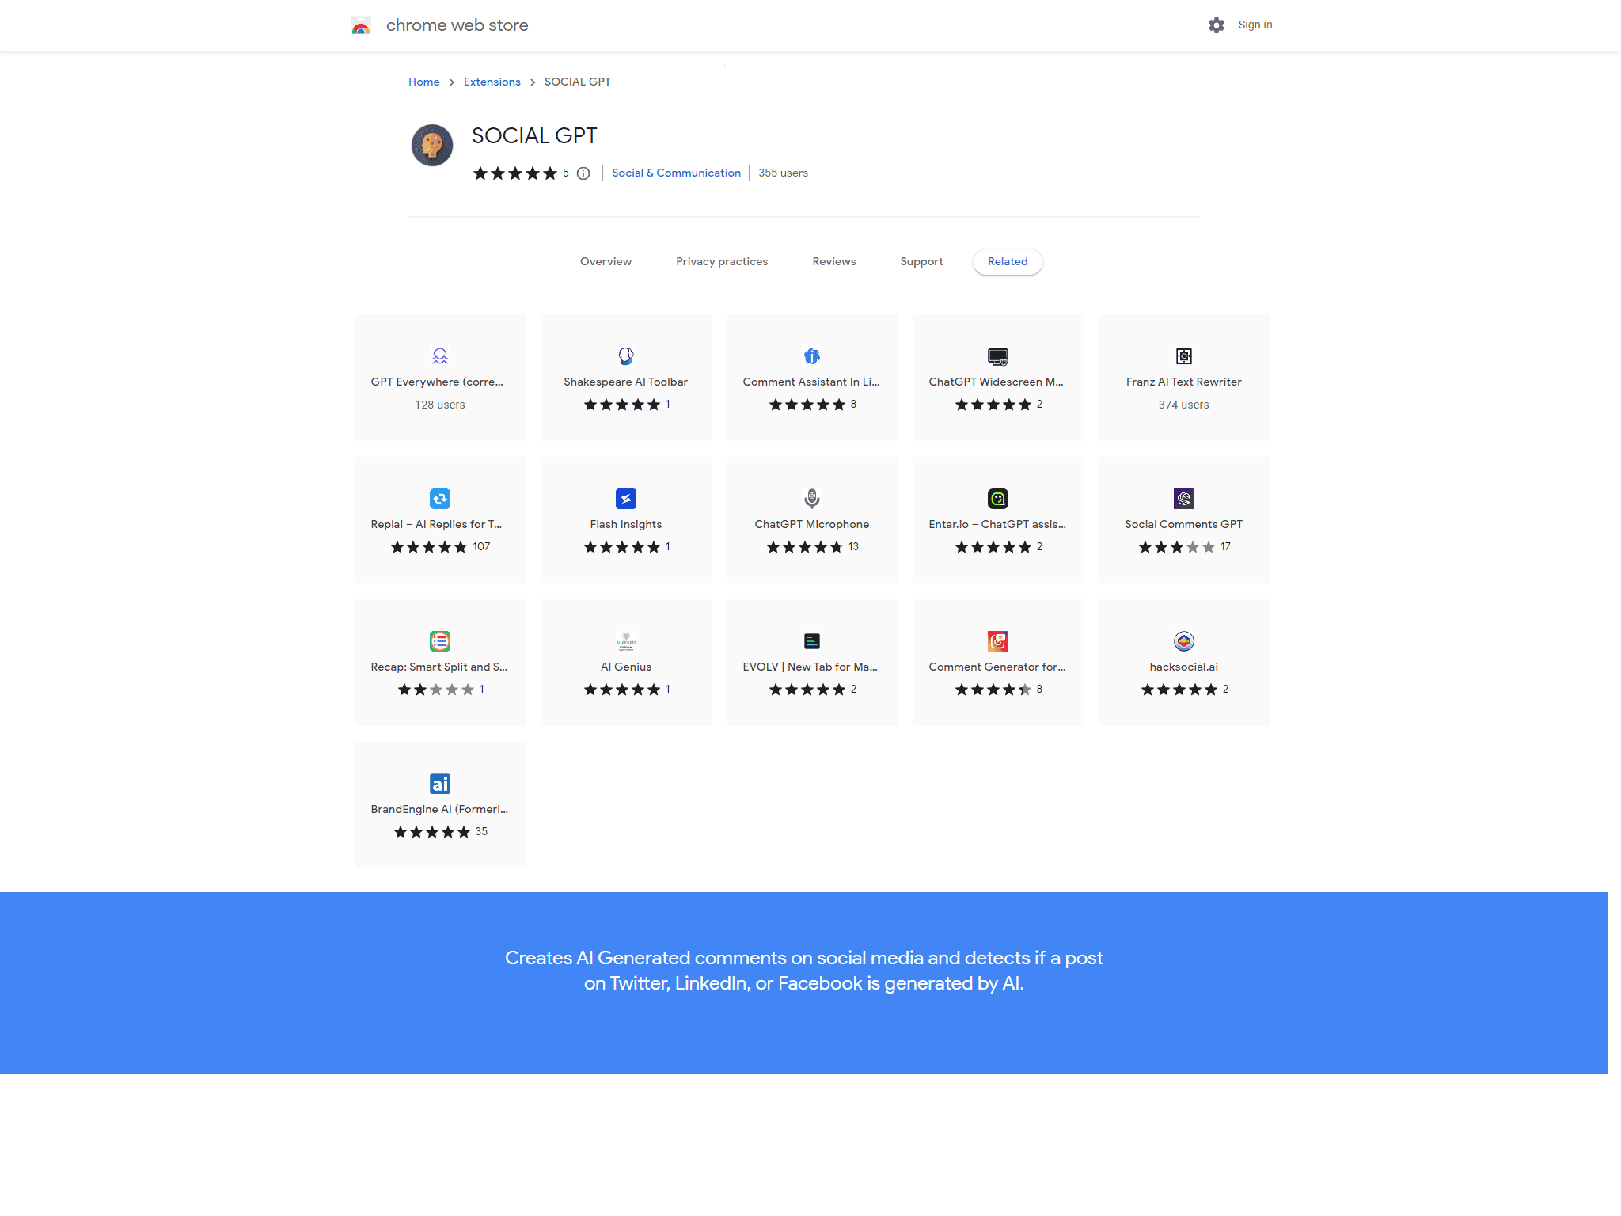The width and height of the screenshot is (1621, 1216).
Task: Click the Recap Smart Split icon
Action: pyautogui.click(x=440, y=641)
